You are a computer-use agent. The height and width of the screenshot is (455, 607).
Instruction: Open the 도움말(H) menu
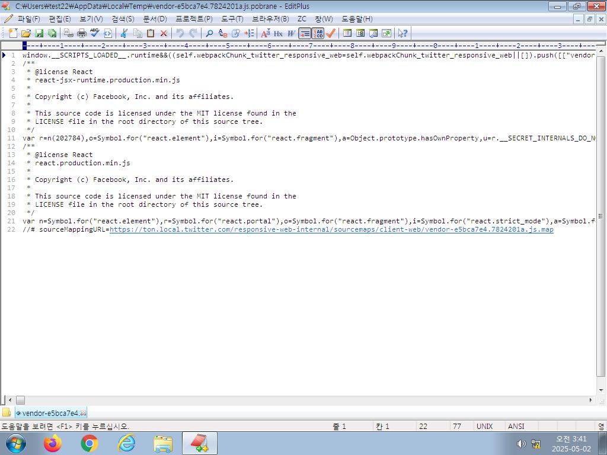pos(356,19)
